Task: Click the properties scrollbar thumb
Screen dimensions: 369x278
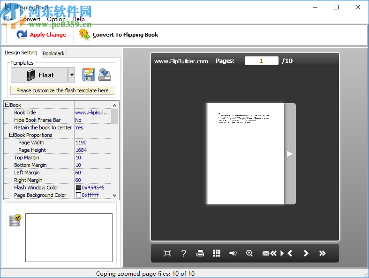Action: point(114,117)
